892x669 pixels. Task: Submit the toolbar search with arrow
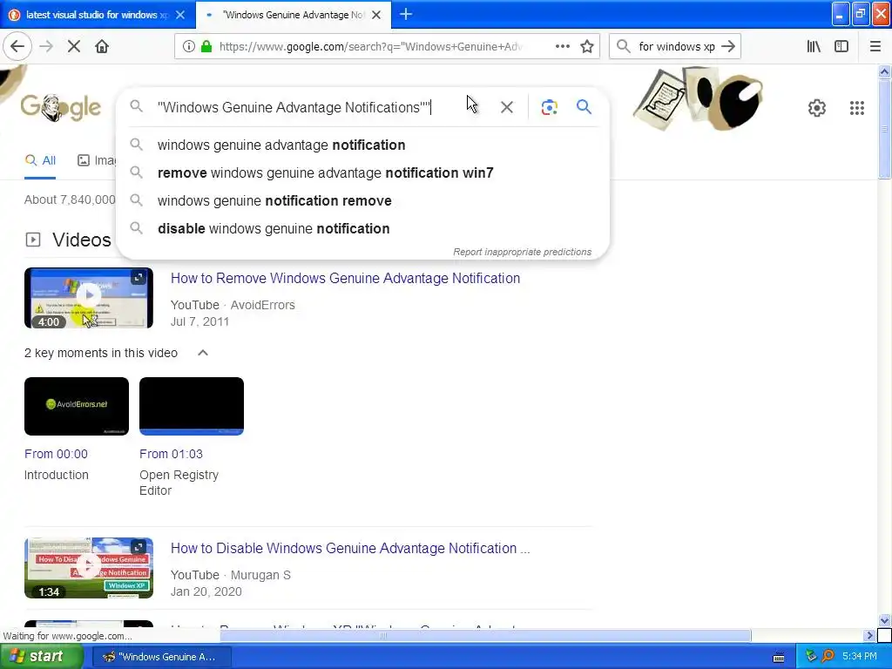point(728,46)
